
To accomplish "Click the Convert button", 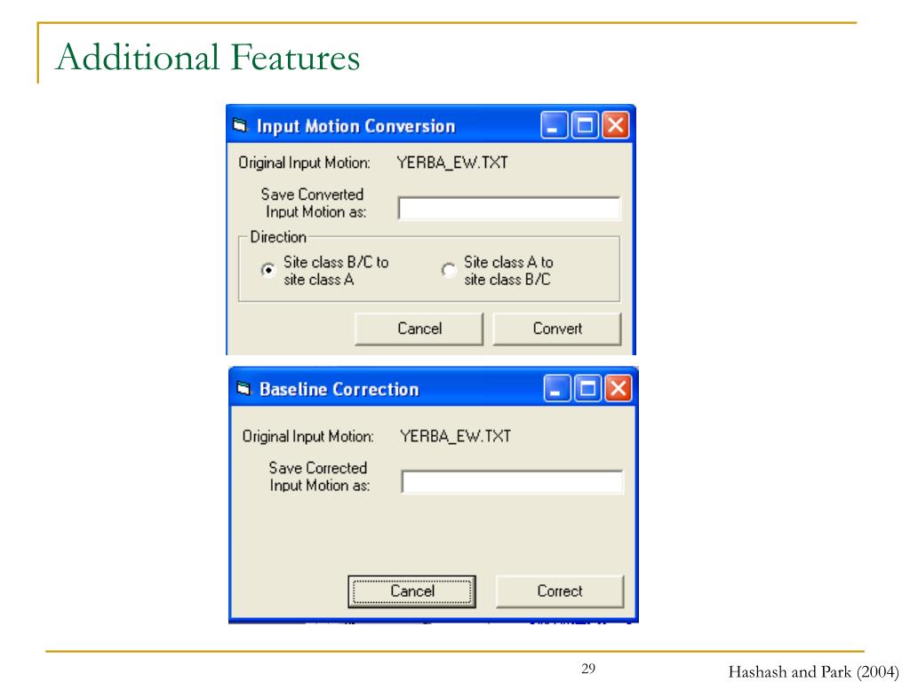I will tap(557, 329).
